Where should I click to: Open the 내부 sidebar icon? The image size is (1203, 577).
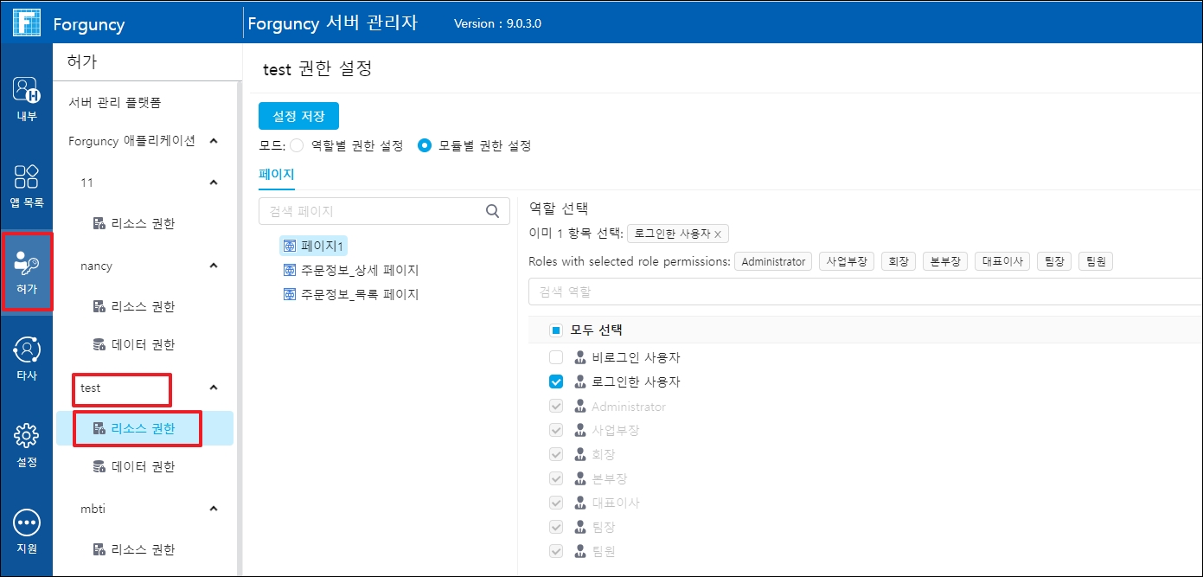coord(27,96)
